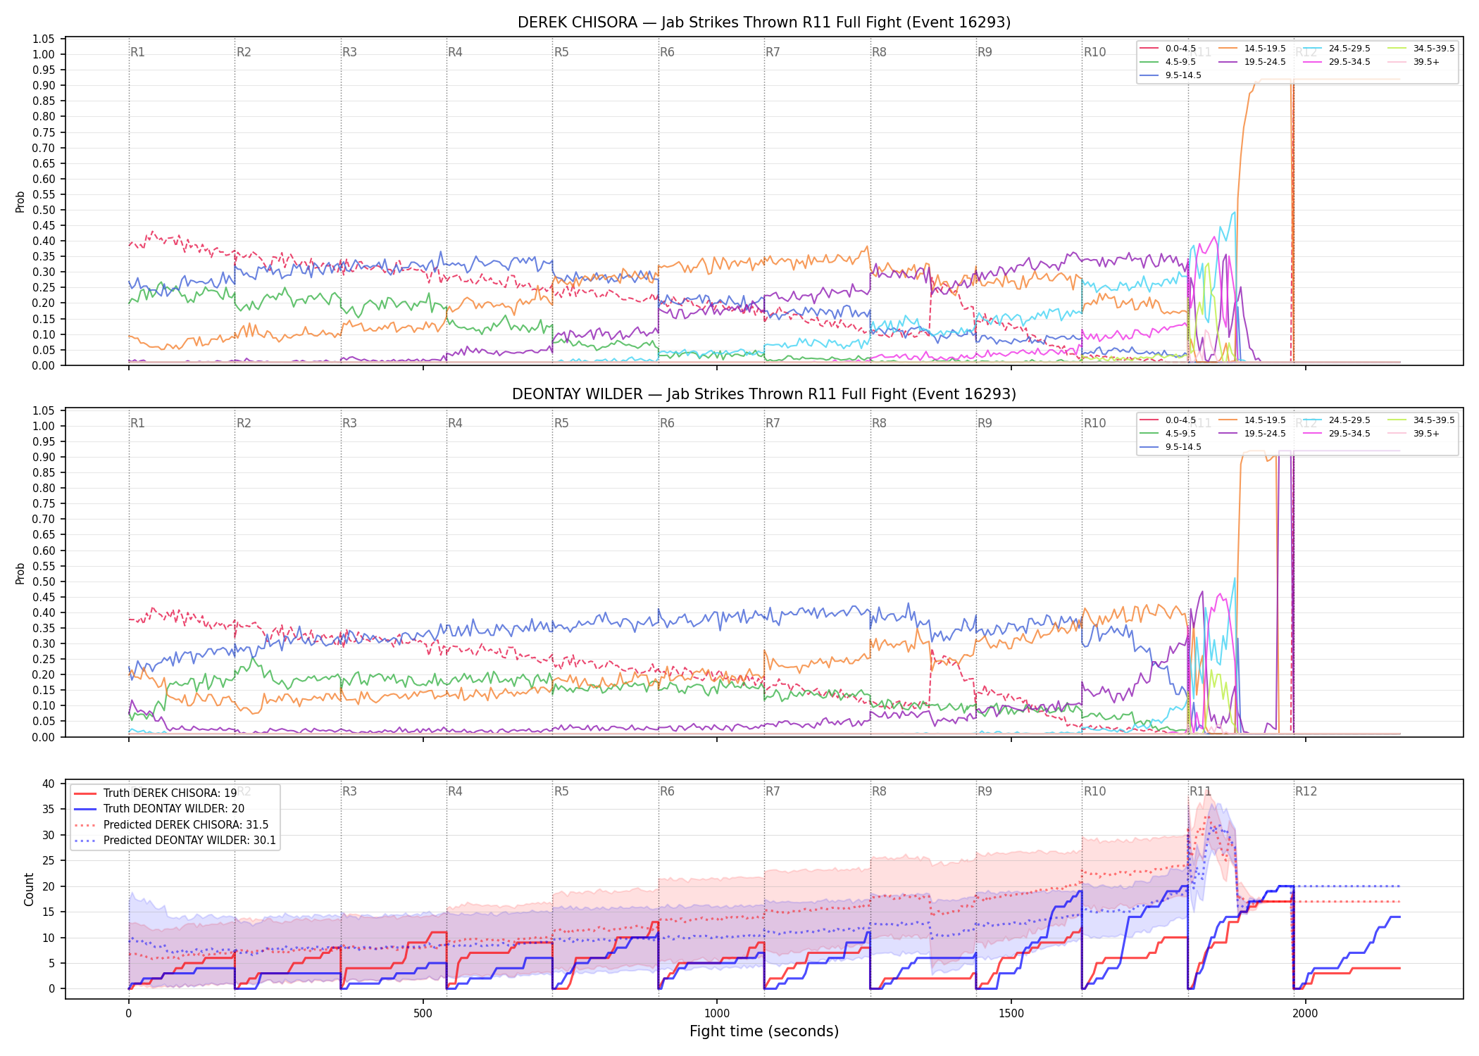Select the 14.5-19.5 legend entry in the Chisora chart
The height and width of the screenshot is (1056, 1479).
1252,49
